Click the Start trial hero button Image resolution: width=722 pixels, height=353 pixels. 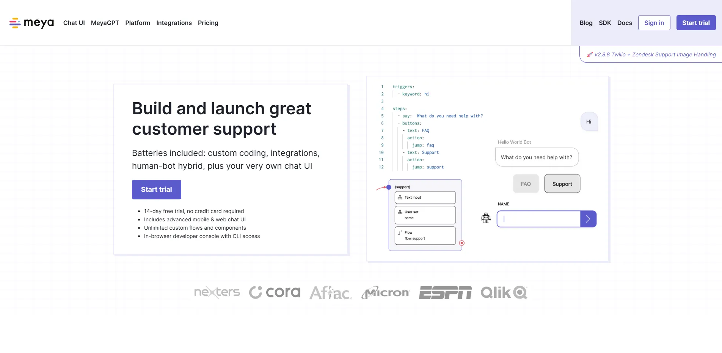tap(156, 189)
